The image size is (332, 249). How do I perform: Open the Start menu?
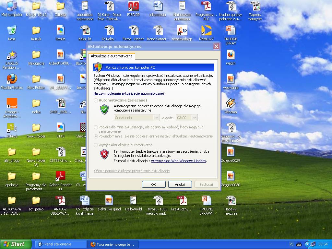(x=16, y=244)
